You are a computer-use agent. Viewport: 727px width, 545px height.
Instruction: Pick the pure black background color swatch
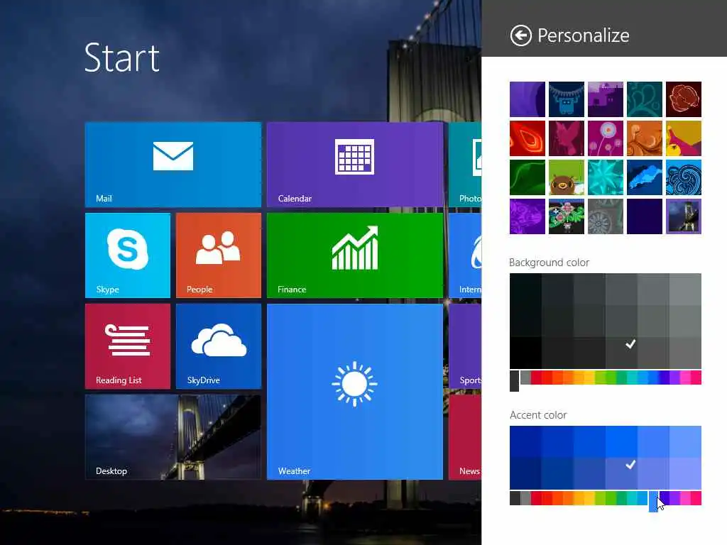525,353
